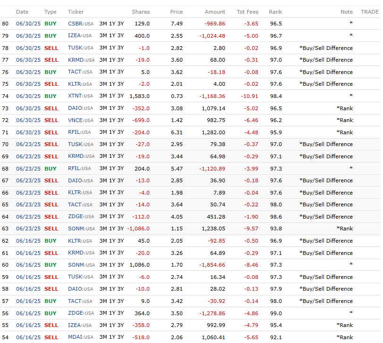Image resolution: width=383 pixels, height=343 pixels.
Task: Click 1Y link in ZDGE row 56
Action: [112, 313]
